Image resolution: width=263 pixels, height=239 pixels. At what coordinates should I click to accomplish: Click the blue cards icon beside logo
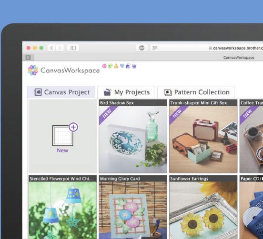[x=128, y=66]
